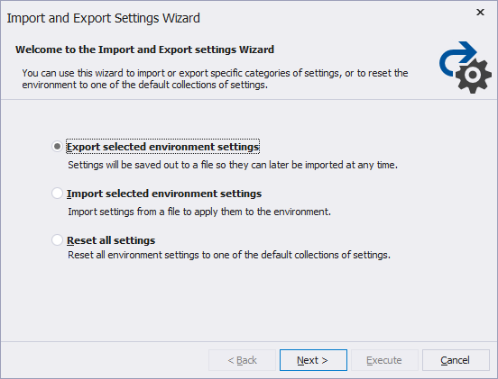Viewport: 498px width, 379px height.
Task: Choose Import selected environment settings option
Action: coord(57,194)
